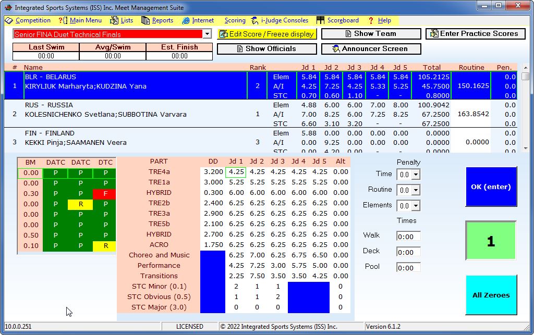Click the Transitions row label
This screenshot has height=335, width=534.
click(159, 276)
